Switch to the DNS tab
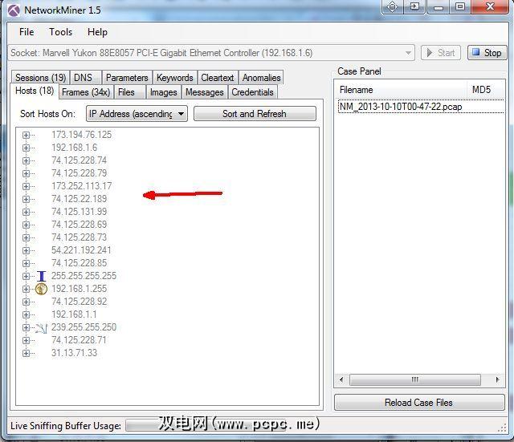 (x=86, y=78)
